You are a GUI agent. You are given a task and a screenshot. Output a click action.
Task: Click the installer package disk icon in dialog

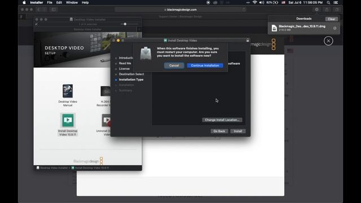click(146, 54)
